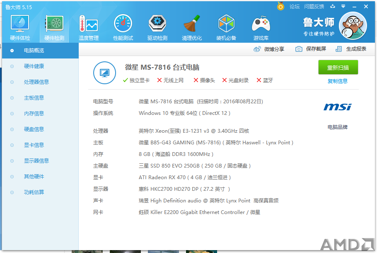Click the MSI brand logo
This screenshot has width=377, height=253.
point(337,107)
